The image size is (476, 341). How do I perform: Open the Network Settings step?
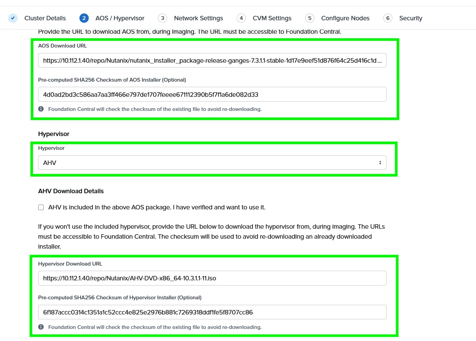pos(198,18)
